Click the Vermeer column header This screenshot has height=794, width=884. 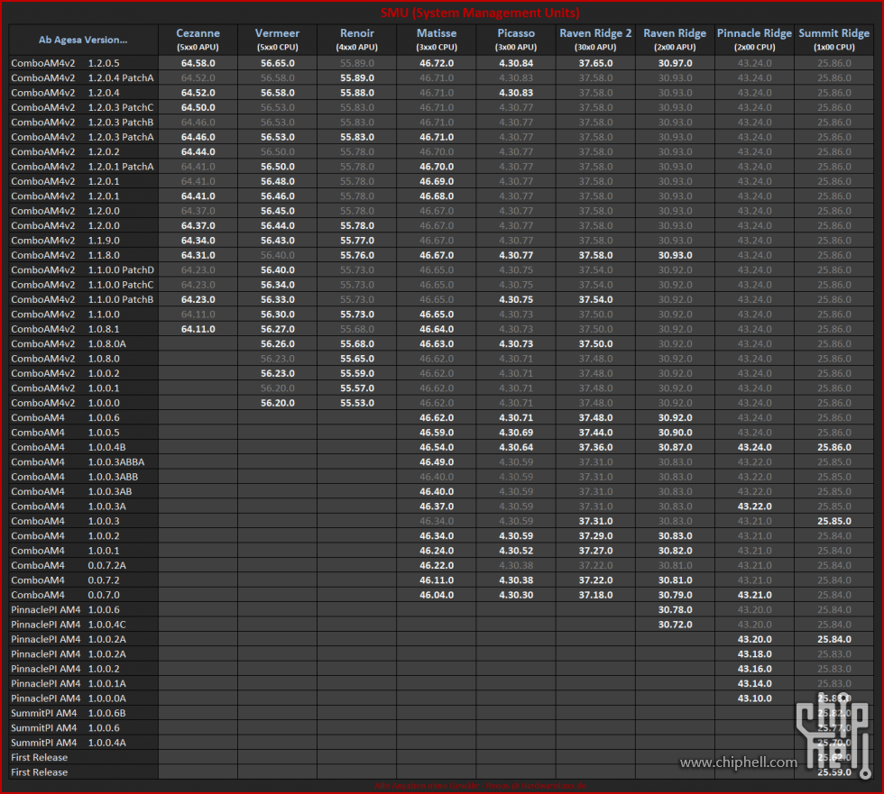tap(278, 40)
